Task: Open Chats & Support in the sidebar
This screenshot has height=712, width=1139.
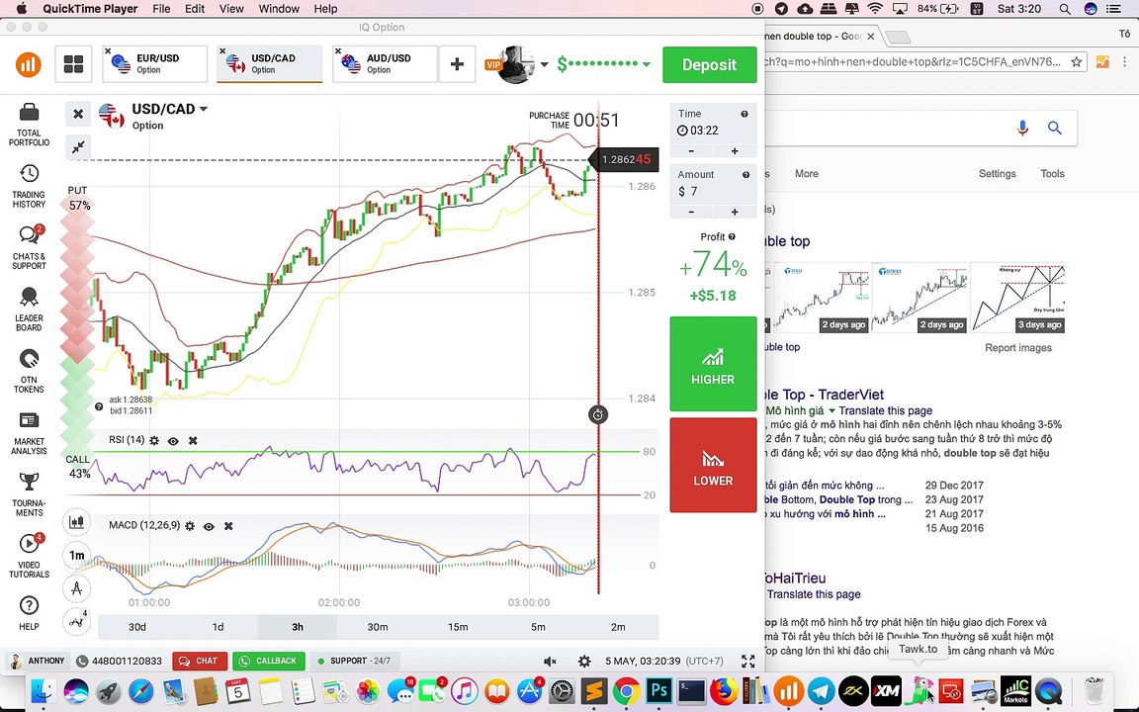Action: (29, 248)
